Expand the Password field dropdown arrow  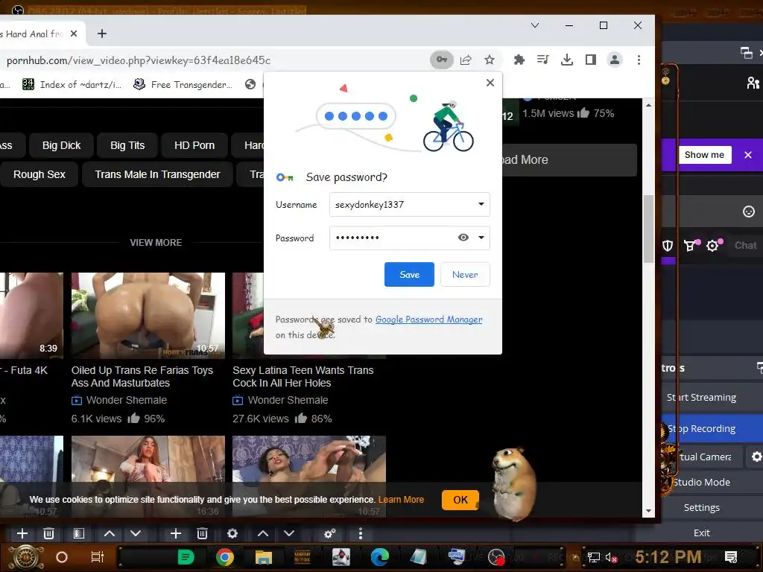(x=481, y=238)
